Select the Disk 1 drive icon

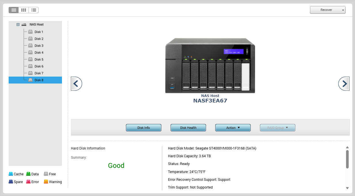point(30,32)
